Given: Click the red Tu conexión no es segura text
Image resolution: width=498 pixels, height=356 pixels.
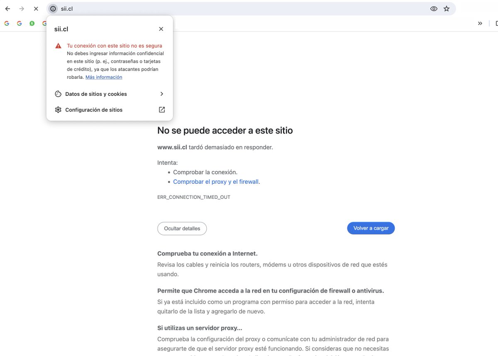Looking at the screenshot, I should 115,46.
